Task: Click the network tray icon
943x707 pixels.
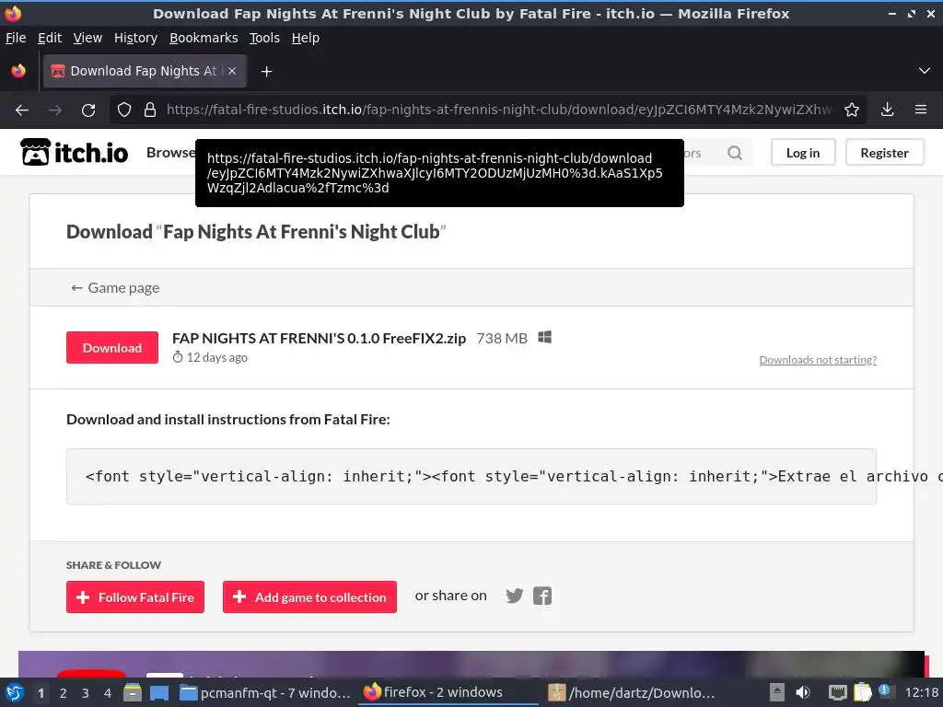Action: [837, 692]
